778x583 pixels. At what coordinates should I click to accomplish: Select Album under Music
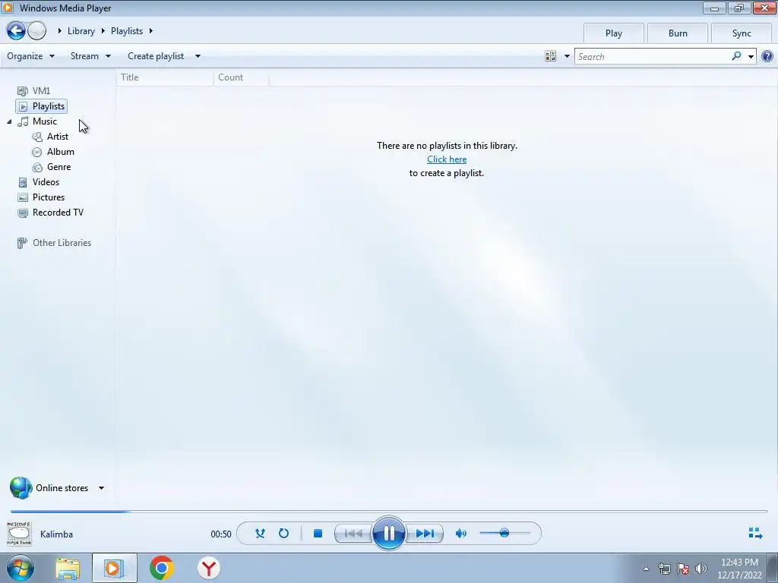tap(53, 152)
